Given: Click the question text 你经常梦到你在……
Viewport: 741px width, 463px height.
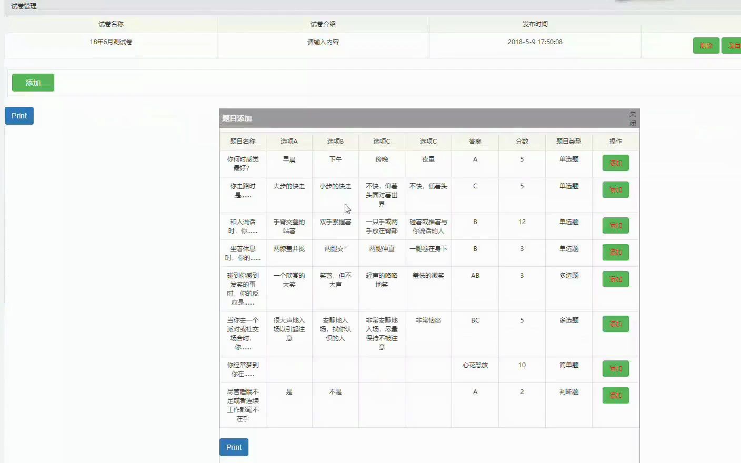Looking at the screenshot, I should pos(243,369).
